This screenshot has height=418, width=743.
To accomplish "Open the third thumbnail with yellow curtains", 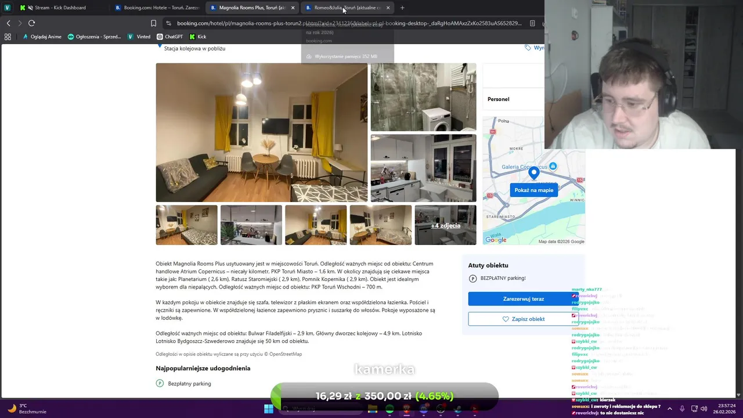I will pos(316,225).
